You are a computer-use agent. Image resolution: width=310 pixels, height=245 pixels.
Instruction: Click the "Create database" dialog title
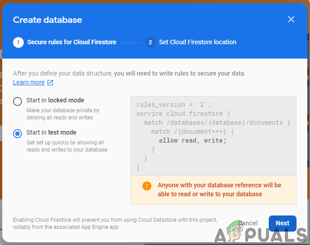(x=48, y=20)
